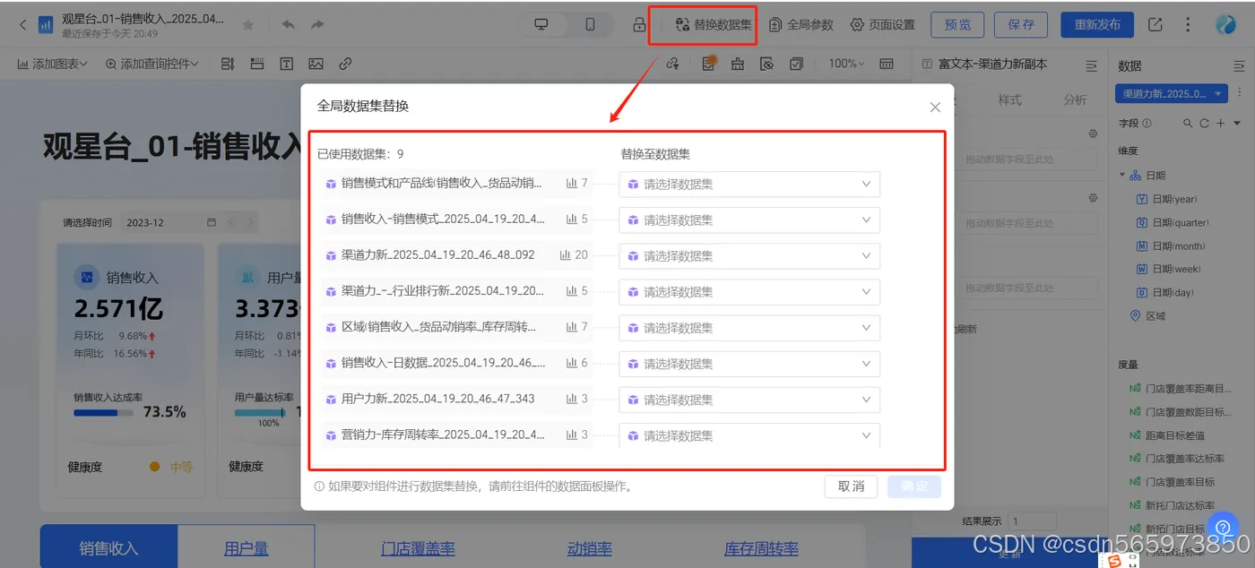
Task: Switch to desktop layout preview
Action: 541,25
